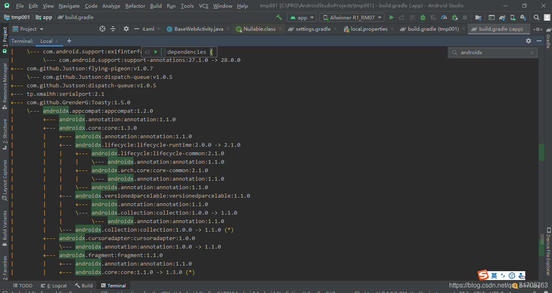Open the Profile app gauge icon
The height and width of the screenshot is (293, 552).
pos(444,17)
